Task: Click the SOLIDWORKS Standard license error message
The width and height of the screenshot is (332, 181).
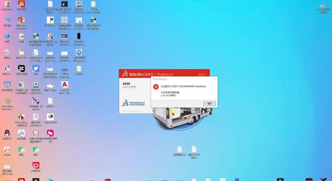Action: 183,87
